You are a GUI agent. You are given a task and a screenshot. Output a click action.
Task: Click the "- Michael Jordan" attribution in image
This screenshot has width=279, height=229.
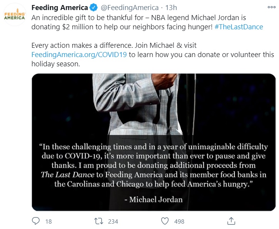click(153, 199)
